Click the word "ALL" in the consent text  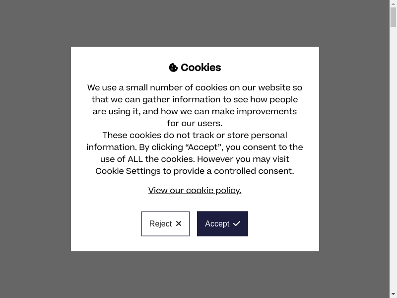click(135, 159)
